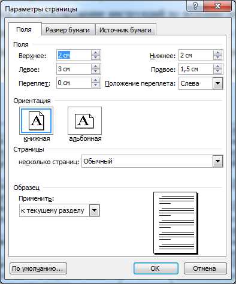The height and width of the screenshot is (284, 236).
Task: Click the Положение переплета label
Action: click(140, 83)
